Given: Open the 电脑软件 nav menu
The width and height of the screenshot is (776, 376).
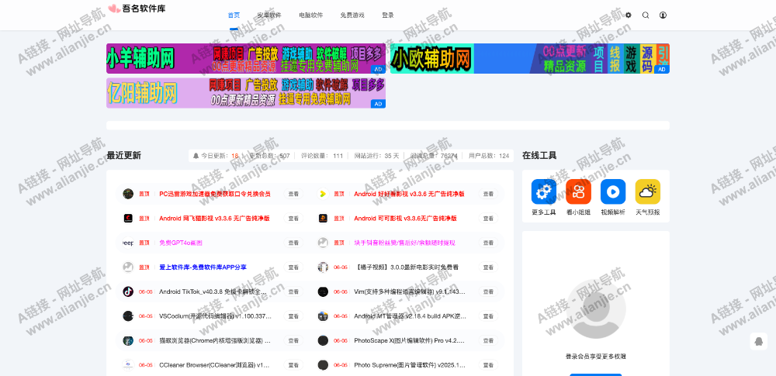Looking at the screenshot, I should point(311,16).
